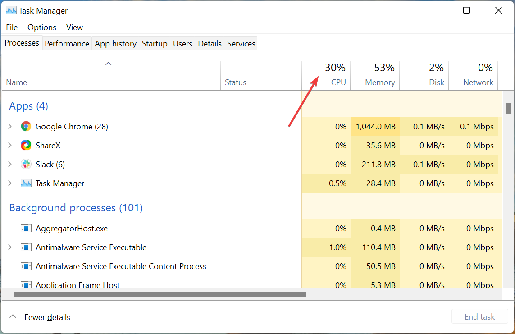Open the File menu
This screenshot has height=334, width=515.
12,27
